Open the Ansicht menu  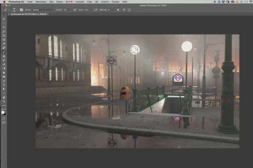105,2
